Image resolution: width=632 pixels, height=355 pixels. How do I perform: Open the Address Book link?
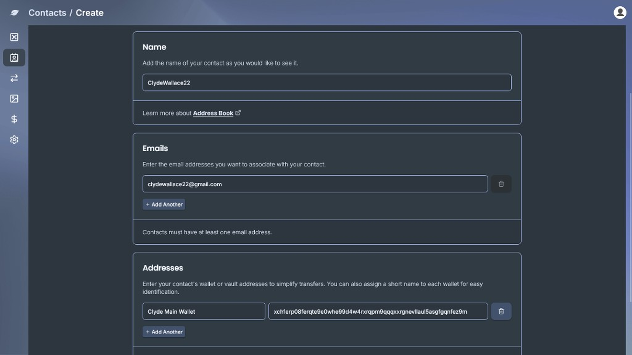(213, 113)
